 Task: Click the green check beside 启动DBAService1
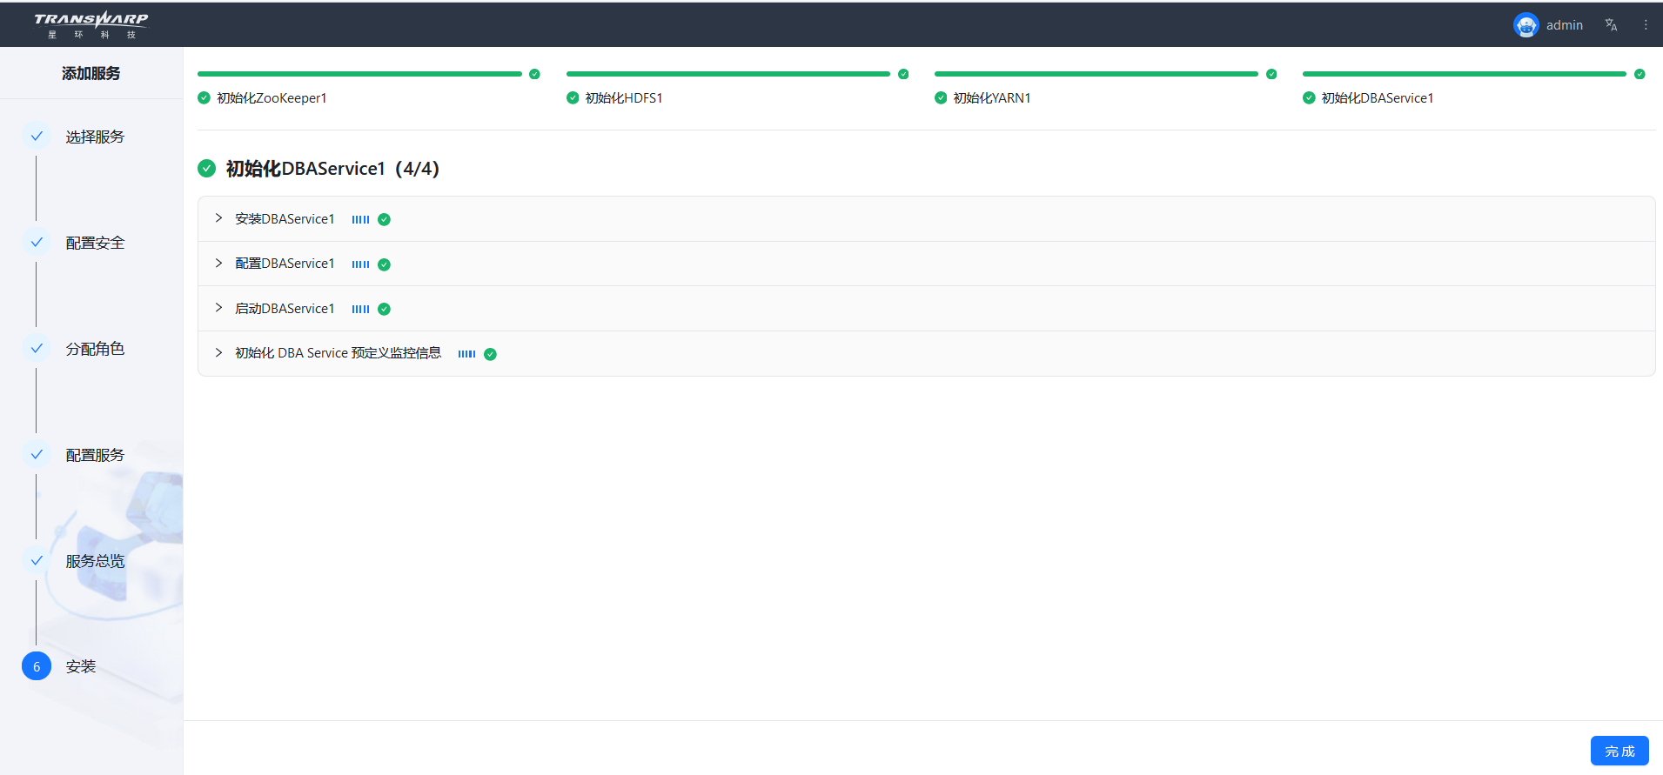[384, 309]
